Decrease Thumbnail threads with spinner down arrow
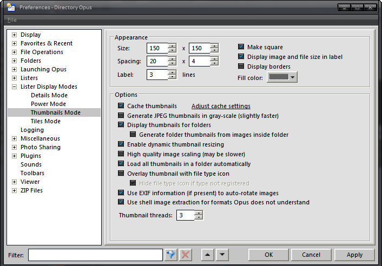The image size is (382, 266). coord(199,217)
